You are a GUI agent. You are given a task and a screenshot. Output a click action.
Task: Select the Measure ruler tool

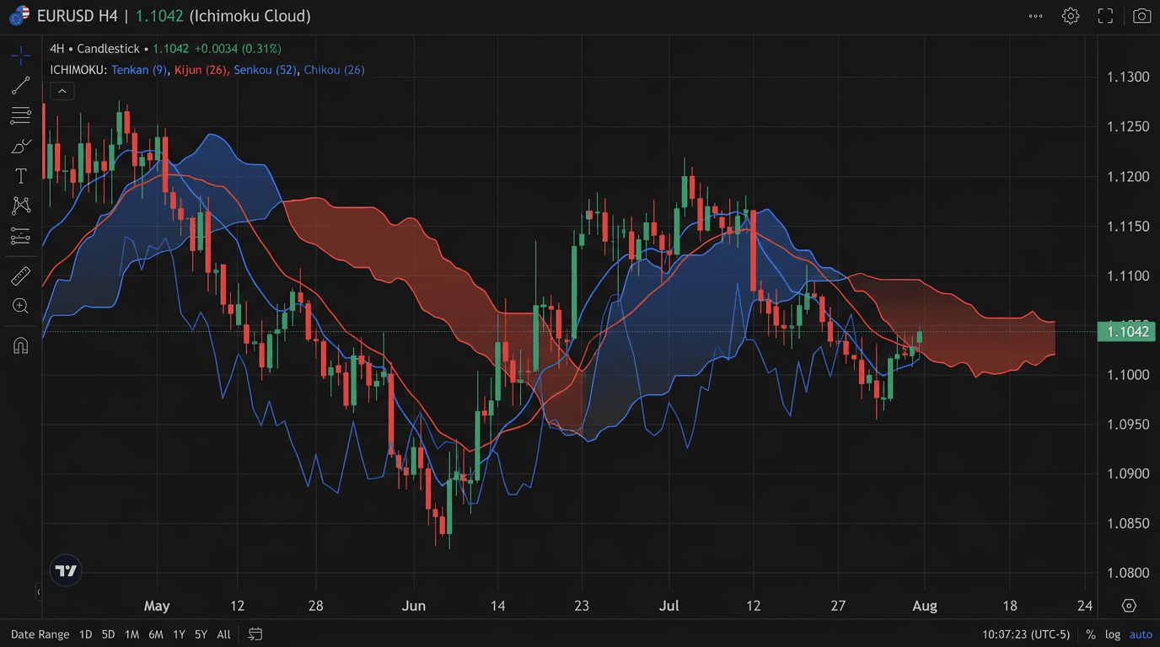coord(20,275)
